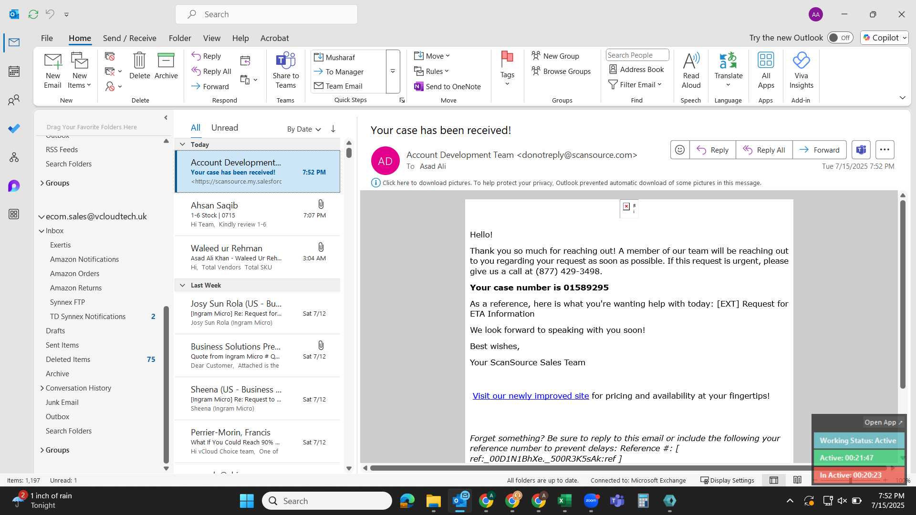Open Calendar in the left navigation bar
Viewport: 916px width, 515px height.
tap(14, 72)
